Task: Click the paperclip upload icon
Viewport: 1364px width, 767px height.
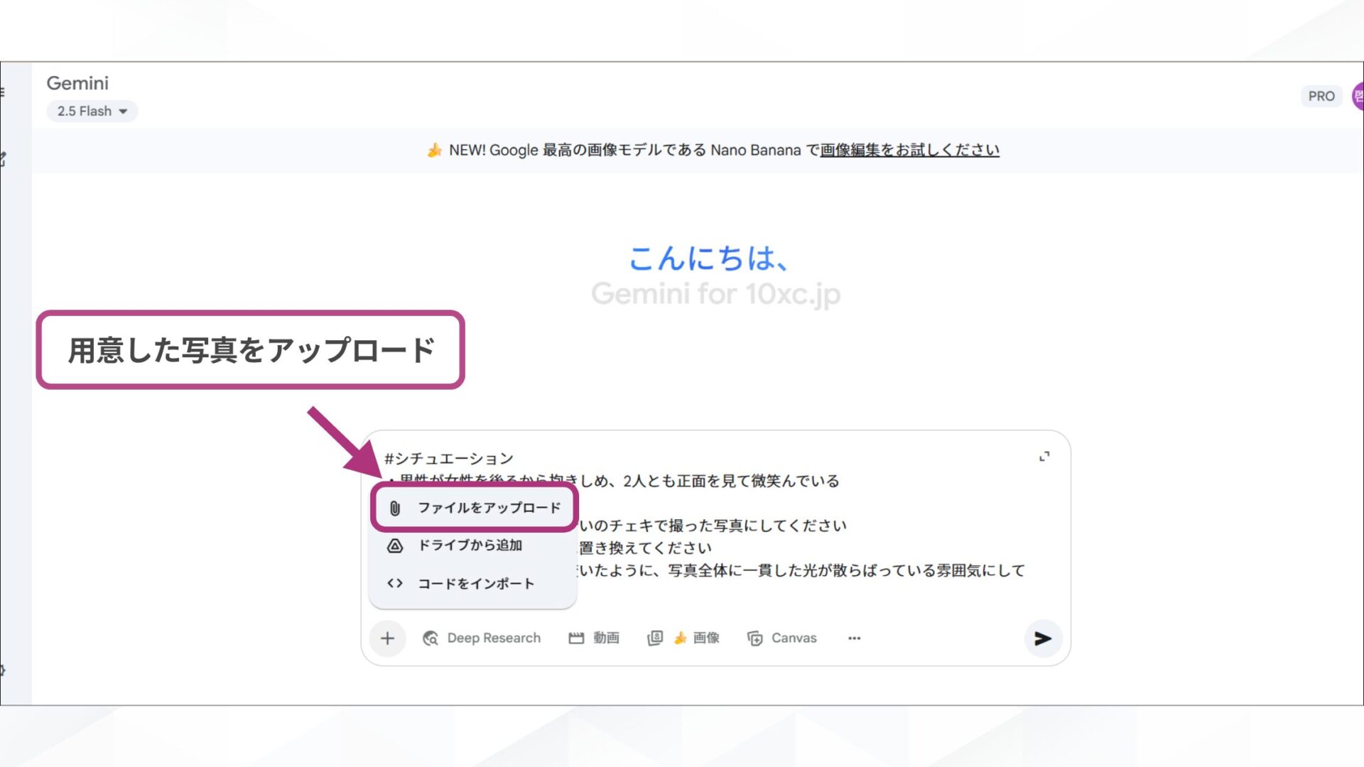Action: [x=395, y=508]
